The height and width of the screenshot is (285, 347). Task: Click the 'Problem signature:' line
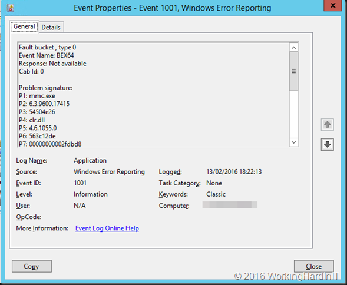pyautogui.click(x=45, y=88)
